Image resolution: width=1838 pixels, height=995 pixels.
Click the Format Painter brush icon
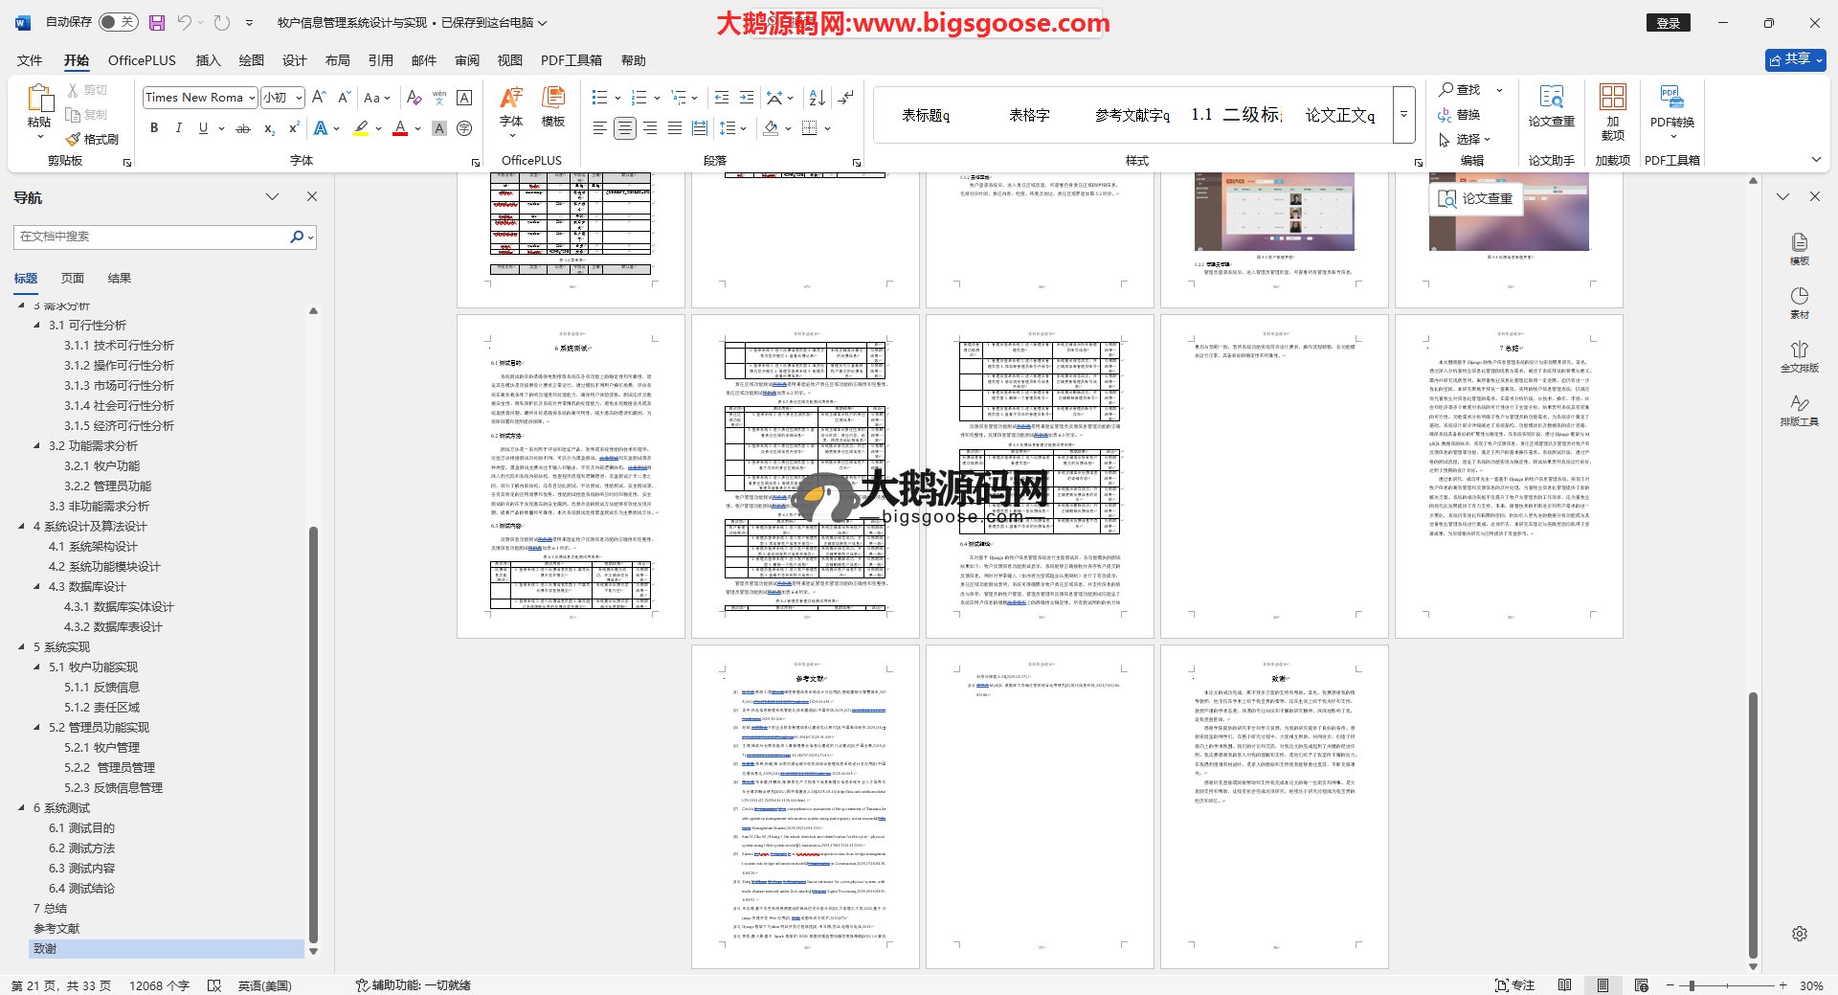(x=74, y=140)
